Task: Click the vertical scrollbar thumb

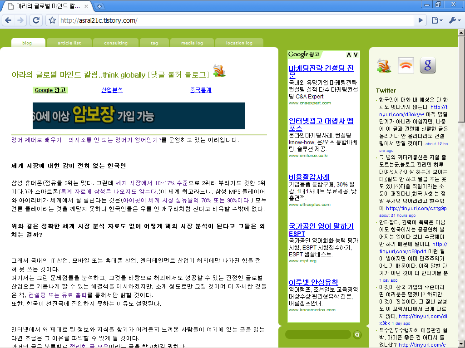Action: [461, 78]
